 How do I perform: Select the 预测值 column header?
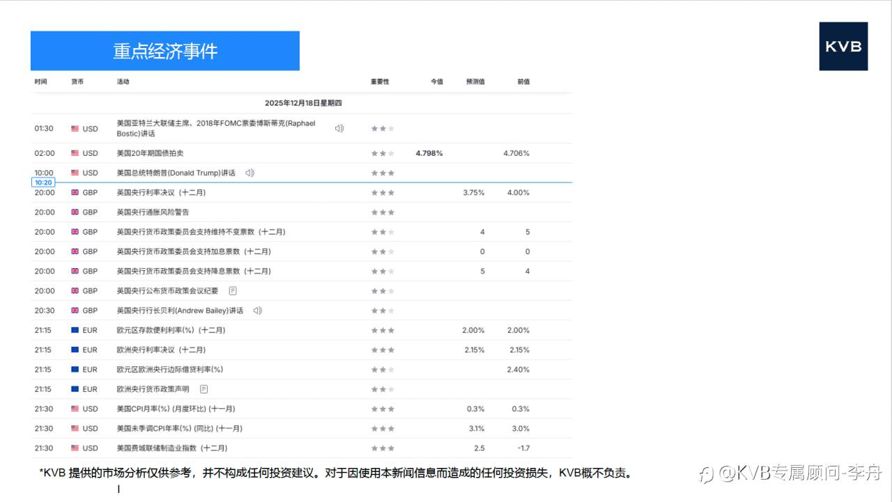475,81
